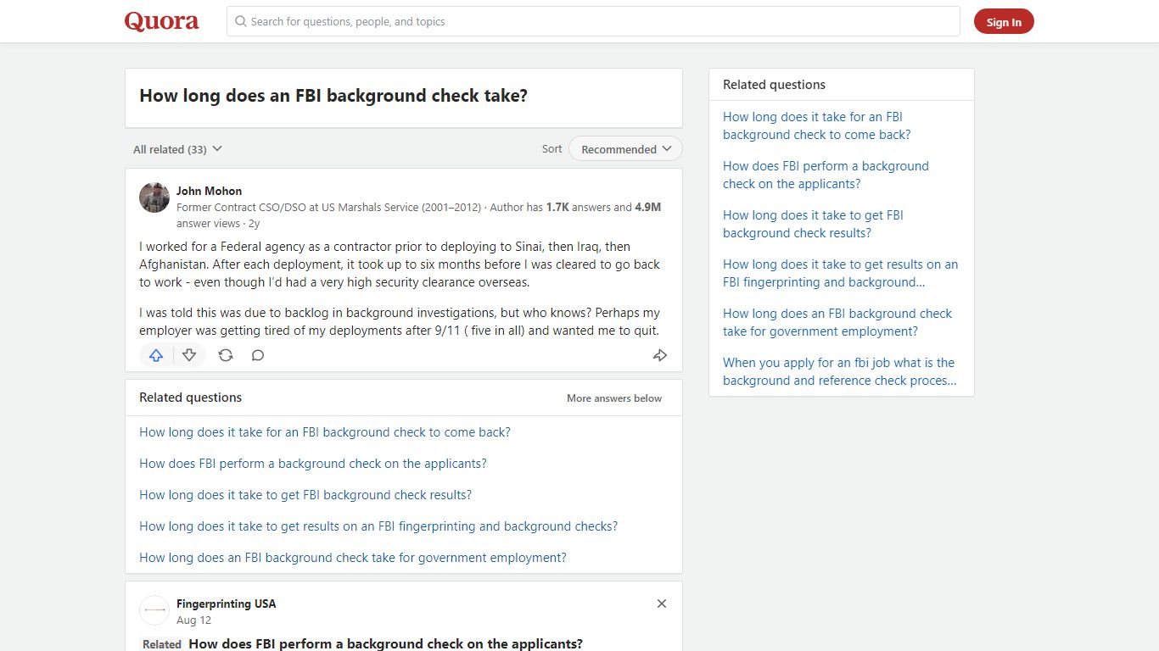View the Fingerprinting USA avatar
The height and width of the screenshot is (651, 1159).
[x=154, y=610]
